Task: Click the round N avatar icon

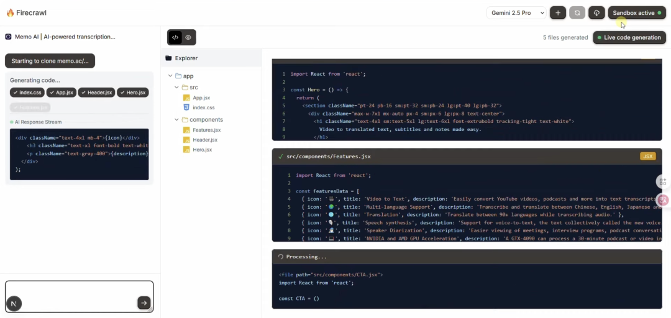Action: tap(14, 303)
